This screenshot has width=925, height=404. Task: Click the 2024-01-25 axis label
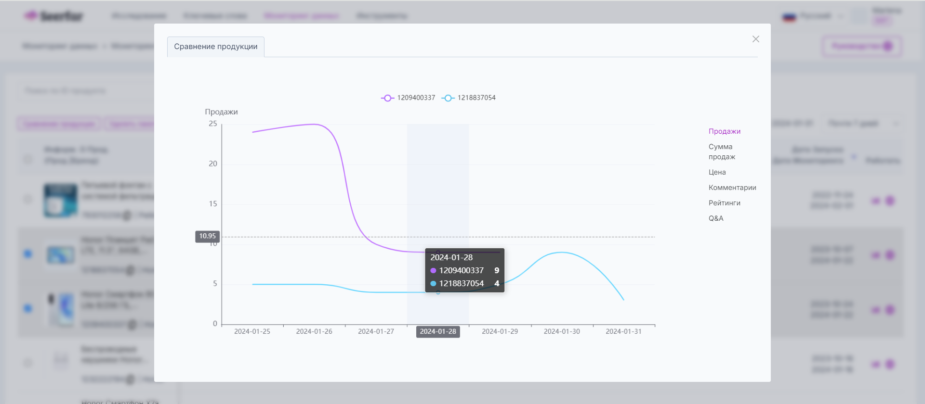pyautogui.click(x=252, y=331)
